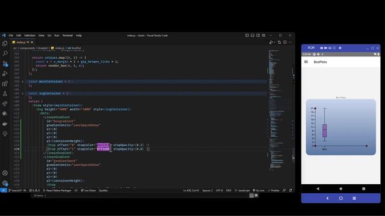The height and width of the screenshot is (216, 385).
Task: Open the Go menu
Action: tap(49, 35)
